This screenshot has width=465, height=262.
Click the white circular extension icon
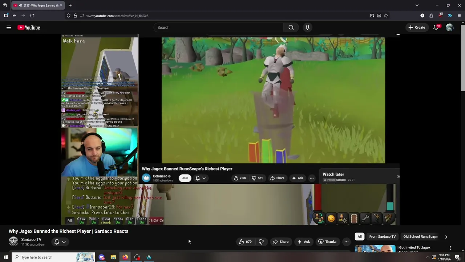pos(422,16)
